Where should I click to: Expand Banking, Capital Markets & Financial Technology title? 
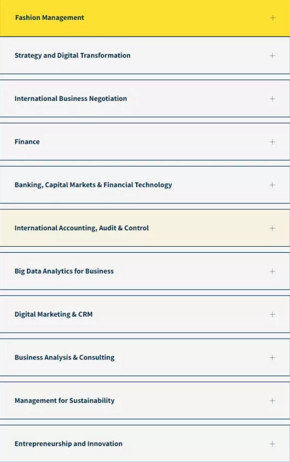(x=93, y=185)
